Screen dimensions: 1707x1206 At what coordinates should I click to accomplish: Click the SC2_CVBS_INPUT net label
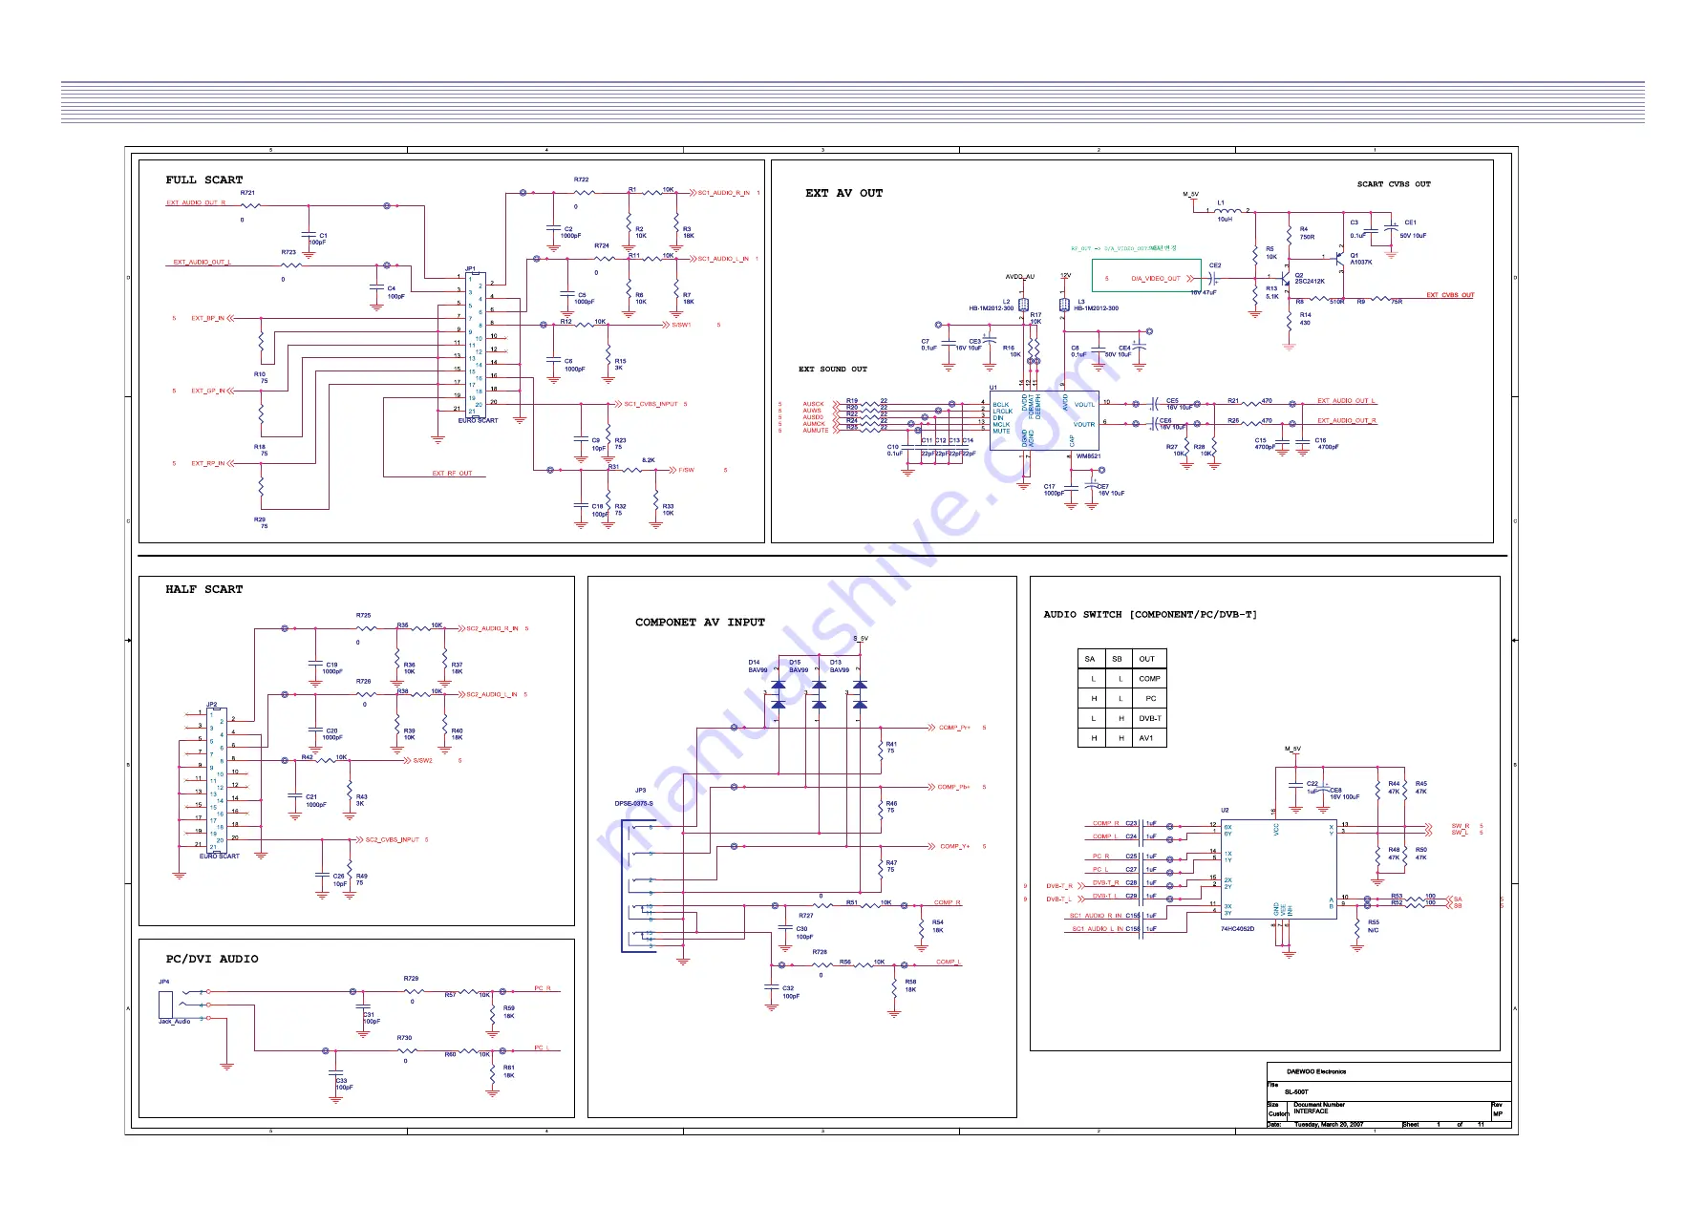pyautogui.click(x=392, y=840)
